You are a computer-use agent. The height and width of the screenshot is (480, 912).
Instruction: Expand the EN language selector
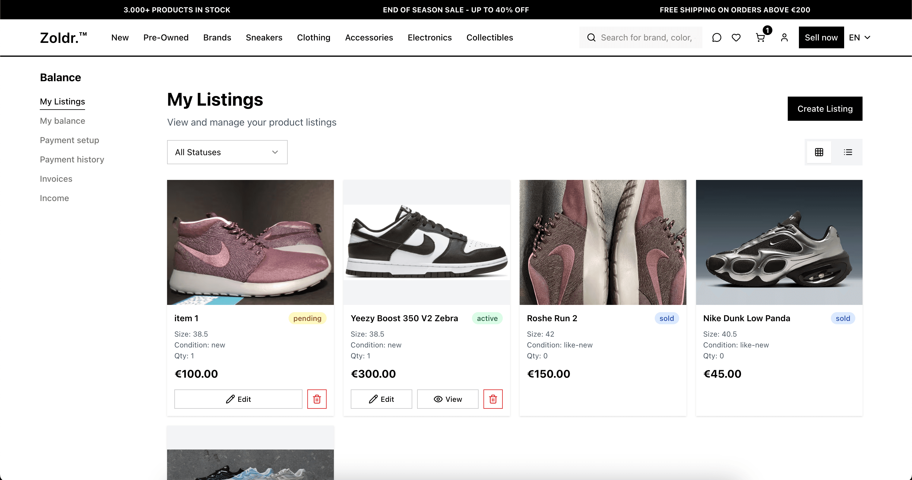(x=860, y=37)
